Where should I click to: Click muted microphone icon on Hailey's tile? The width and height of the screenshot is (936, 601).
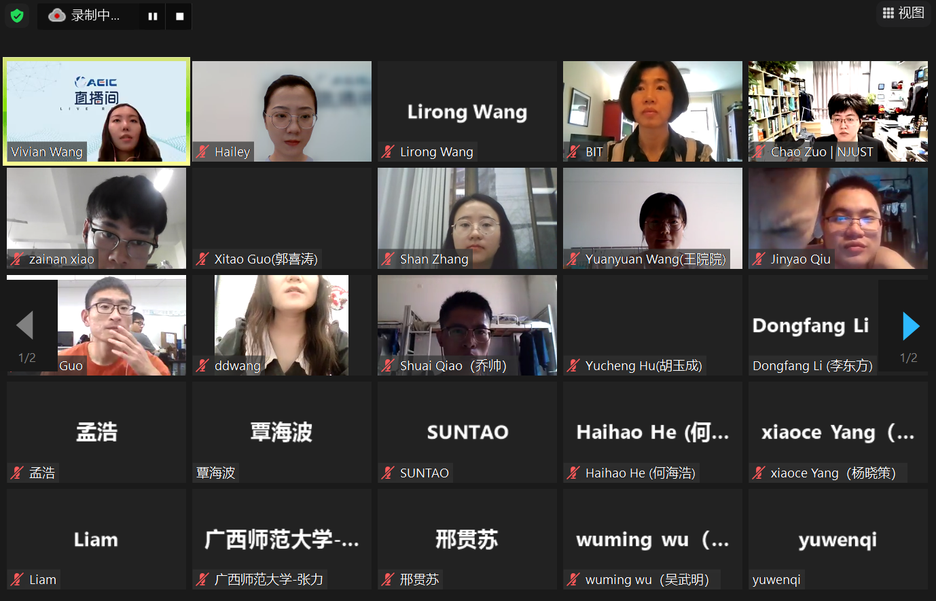tap(202, 151)
